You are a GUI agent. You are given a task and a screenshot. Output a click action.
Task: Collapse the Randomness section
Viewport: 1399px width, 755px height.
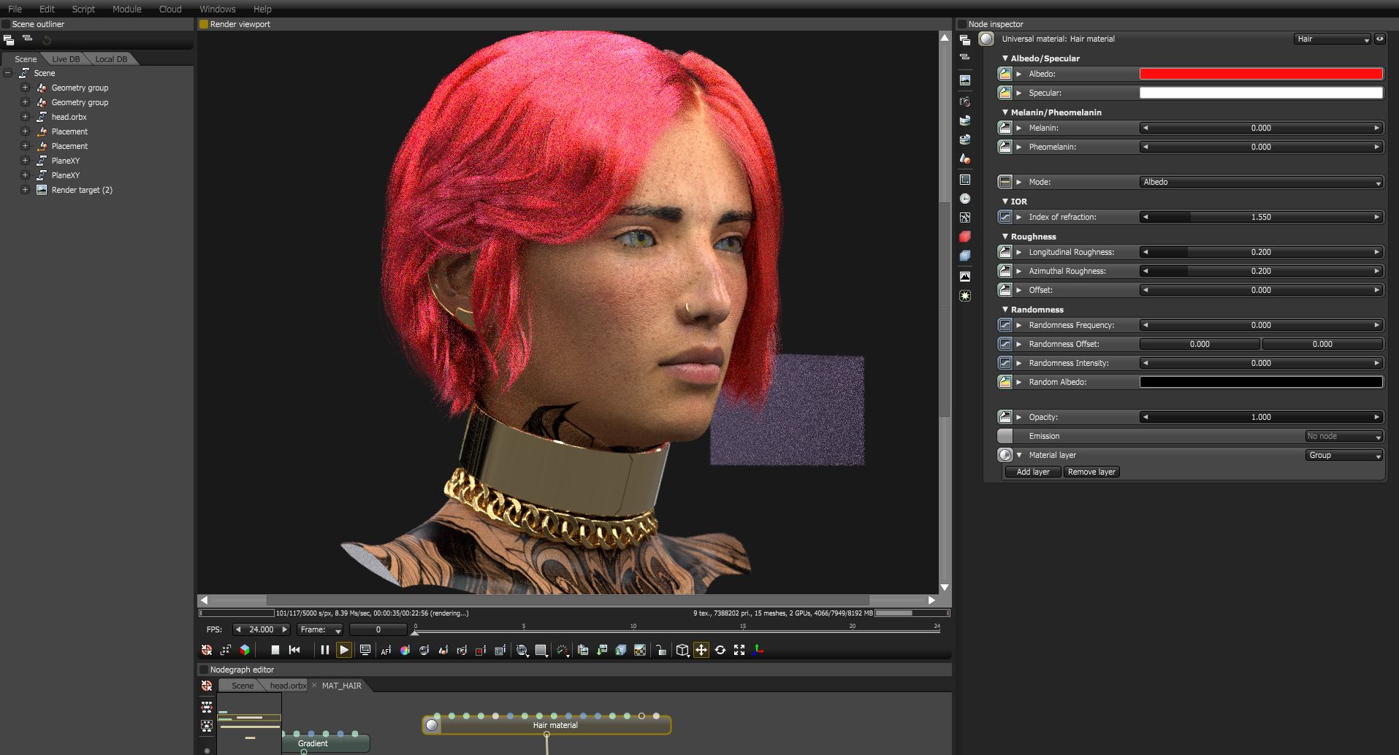[1005, 310]
